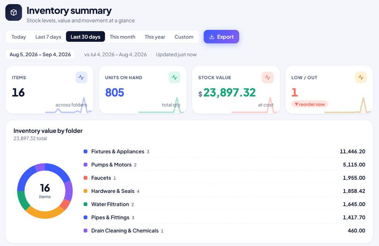379x246 pixels.
Task: Click the Export button
Action: pyautogui.click(x=221, y=37)
